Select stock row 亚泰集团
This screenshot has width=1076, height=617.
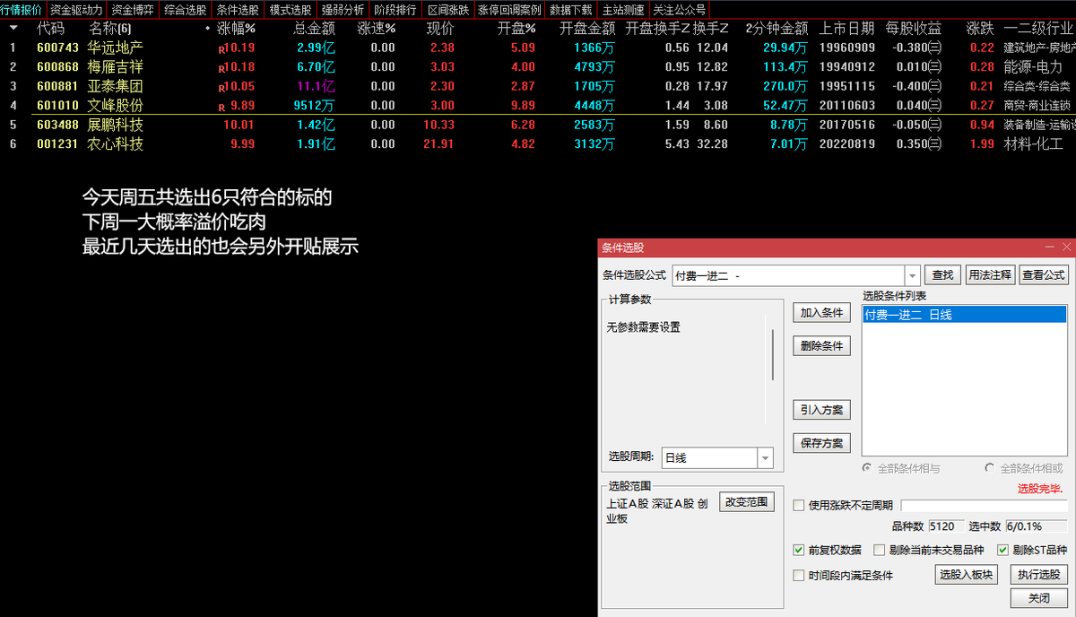tap(538, 86)
